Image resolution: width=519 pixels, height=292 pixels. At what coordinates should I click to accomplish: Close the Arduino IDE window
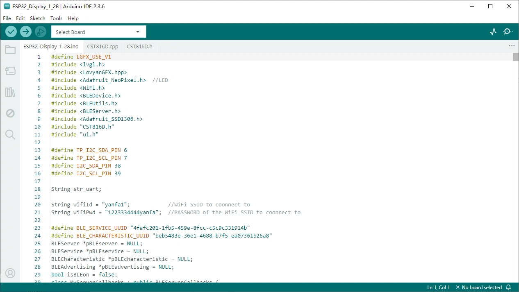click(510, 6)
